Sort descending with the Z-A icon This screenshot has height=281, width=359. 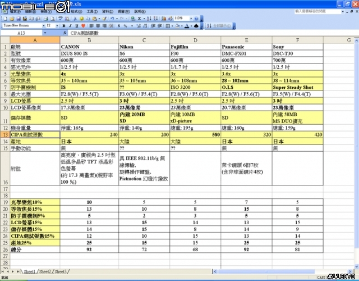pyautogui.click(x=155, y=19)
